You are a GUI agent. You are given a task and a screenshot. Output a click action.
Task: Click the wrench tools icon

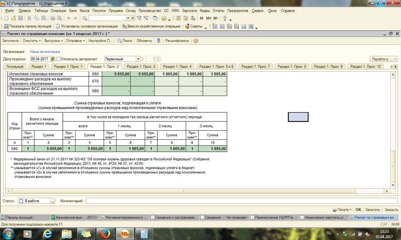[225, 18]
